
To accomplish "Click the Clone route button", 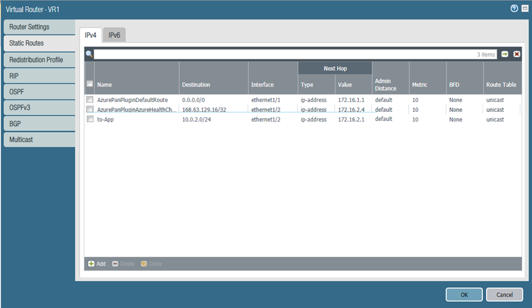I will tap(152, 264).
